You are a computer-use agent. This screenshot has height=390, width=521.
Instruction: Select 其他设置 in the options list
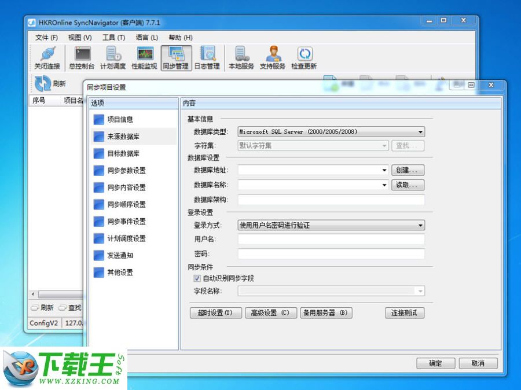133,273
